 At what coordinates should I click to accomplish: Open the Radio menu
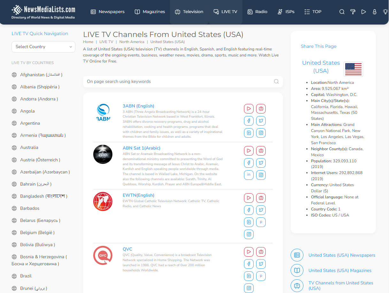tap(257, 12)
